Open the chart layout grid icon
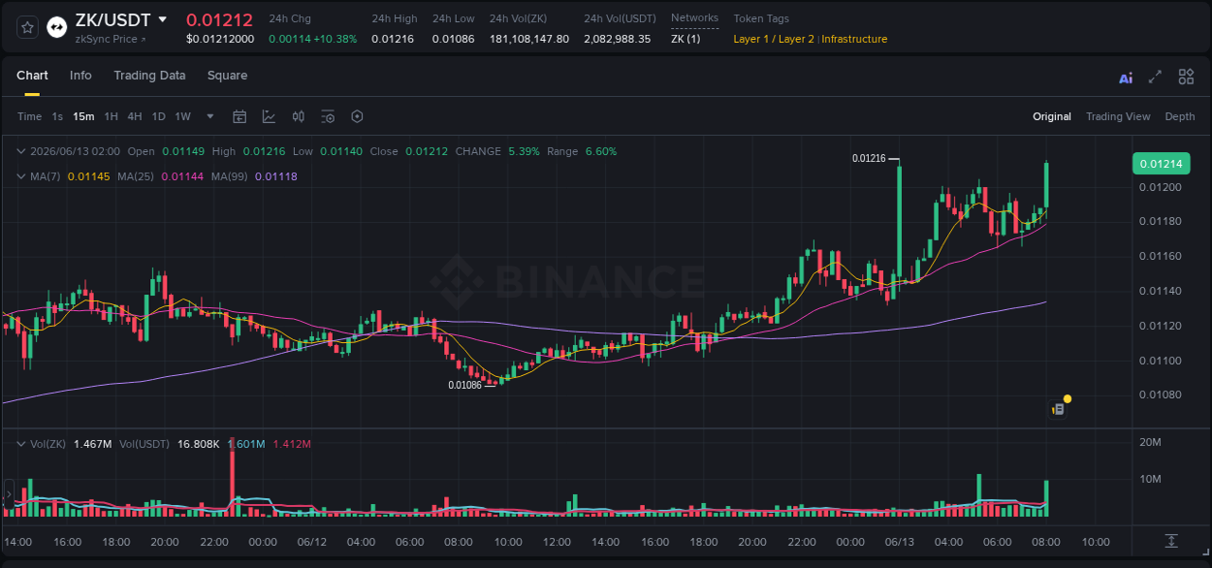The image size is (1212, 568). tap(1186, 77)
